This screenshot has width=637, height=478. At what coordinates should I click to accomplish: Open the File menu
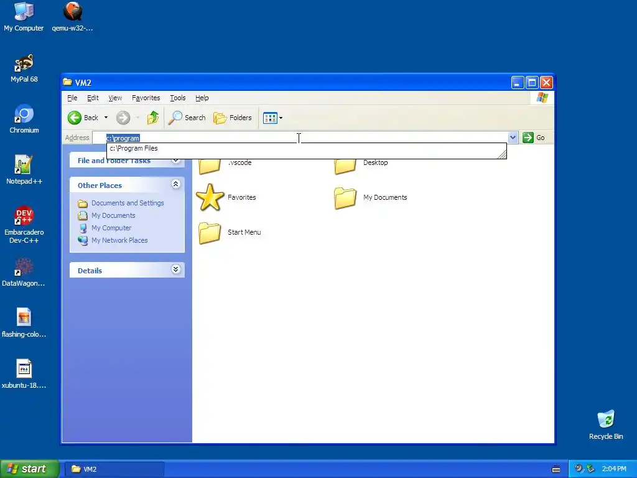pos(72,98)
